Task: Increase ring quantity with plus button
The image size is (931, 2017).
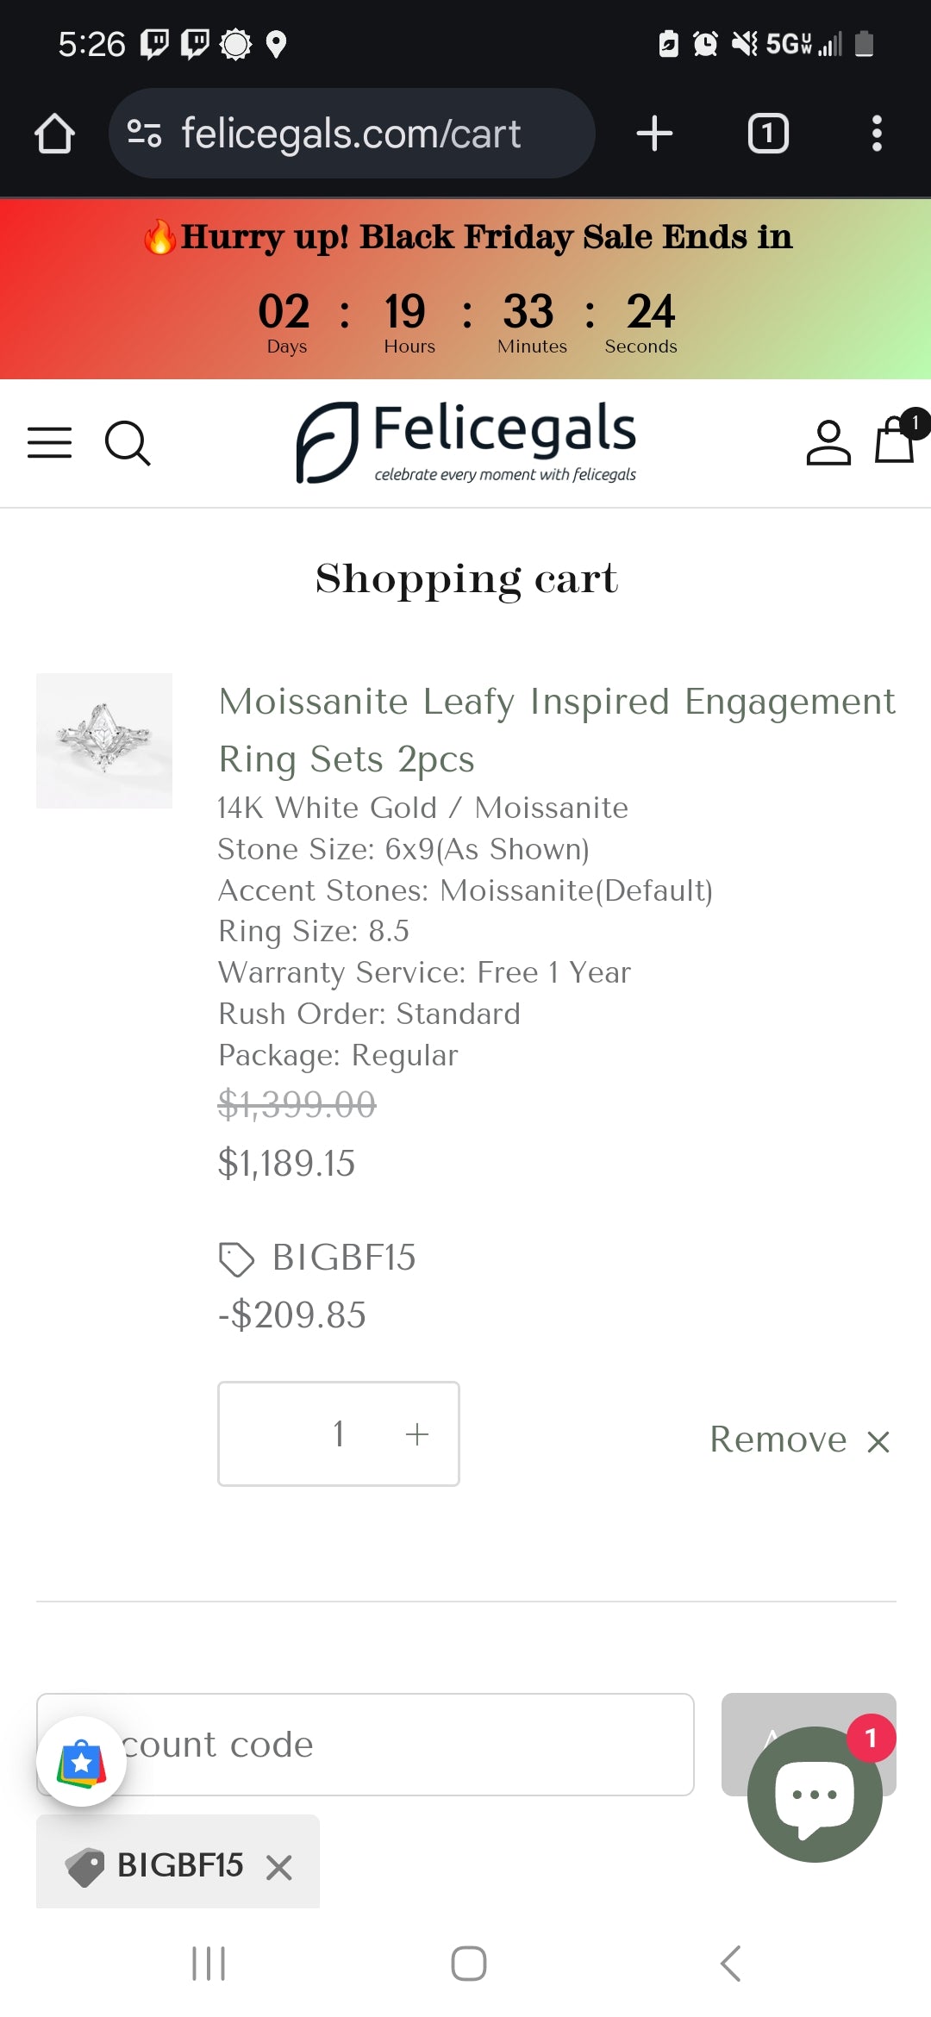Action: pos(417,1434)
